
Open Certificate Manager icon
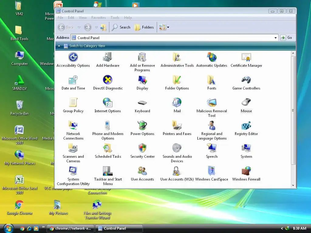(x=246, y=57)
